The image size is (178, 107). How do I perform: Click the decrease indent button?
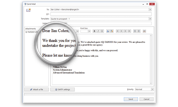pos(135,31)
